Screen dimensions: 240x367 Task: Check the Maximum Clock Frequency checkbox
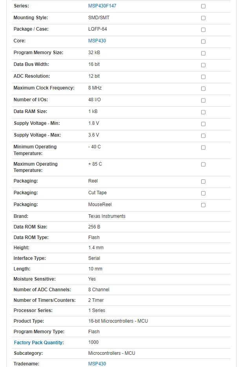tap(203, 89)
